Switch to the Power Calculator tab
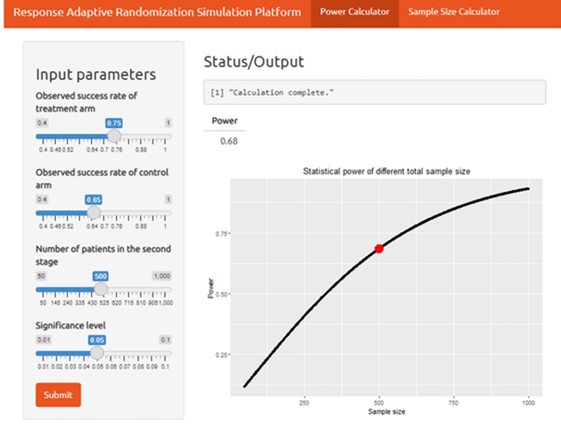The image size is (561, 437). pos(355,12)
